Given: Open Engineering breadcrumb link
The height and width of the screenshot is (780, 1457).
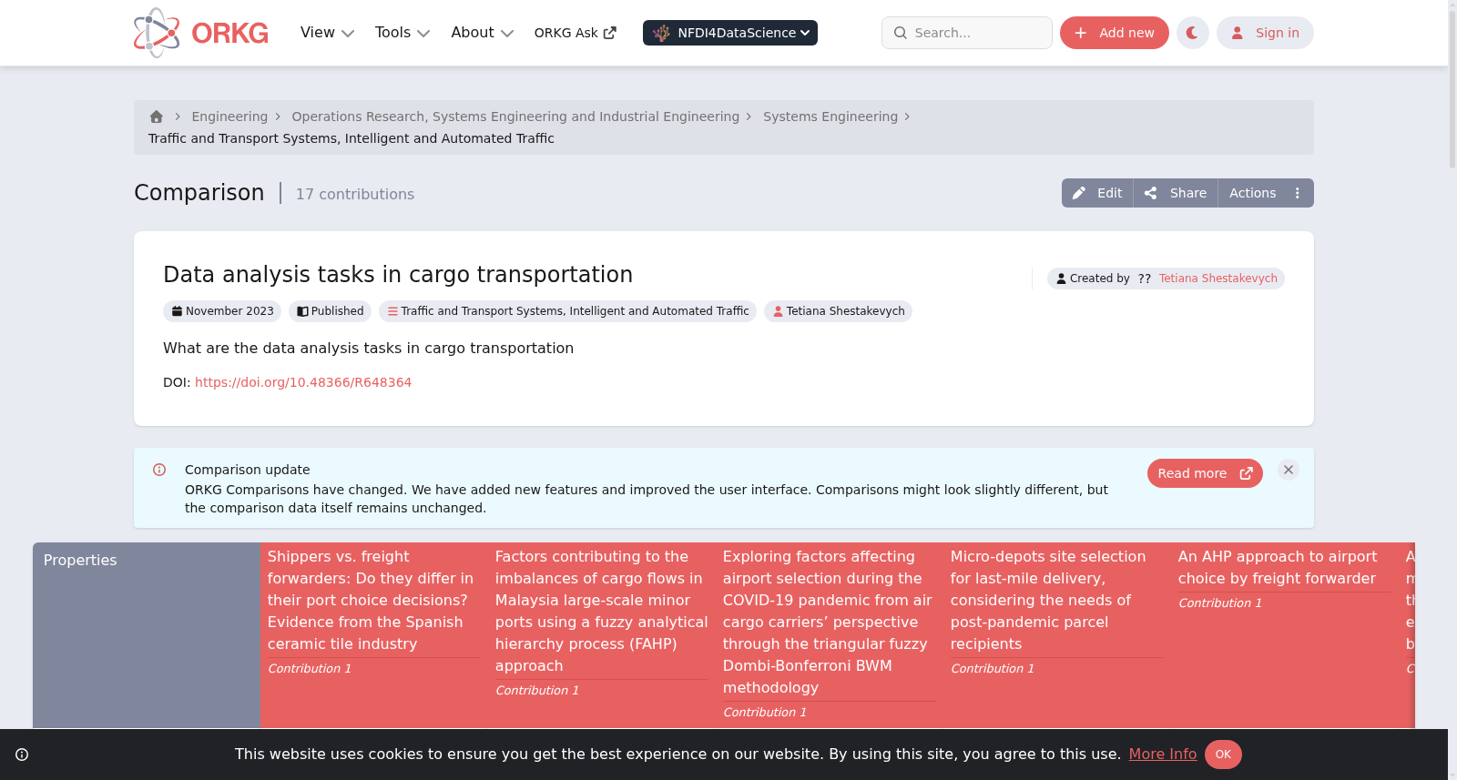Looking at the screenshot, I should point(229,116).
